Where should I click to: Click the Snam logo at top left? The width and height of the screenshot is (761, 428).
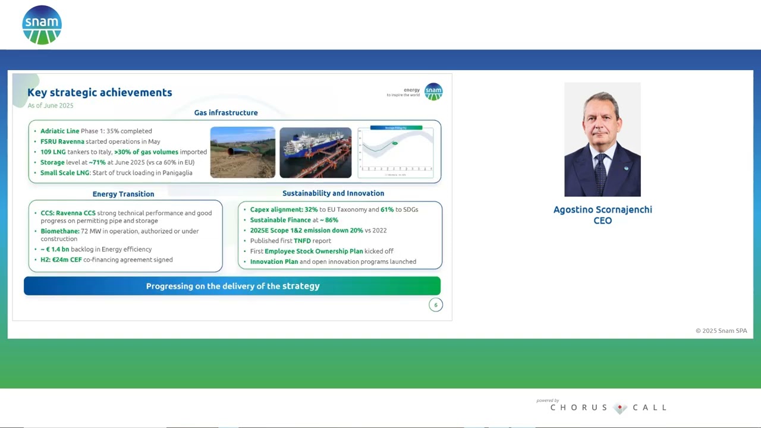42,25
